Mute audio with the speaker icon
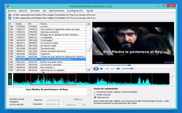Image resolution: width=182 pixels, height=113 pixels. (118, 69)
